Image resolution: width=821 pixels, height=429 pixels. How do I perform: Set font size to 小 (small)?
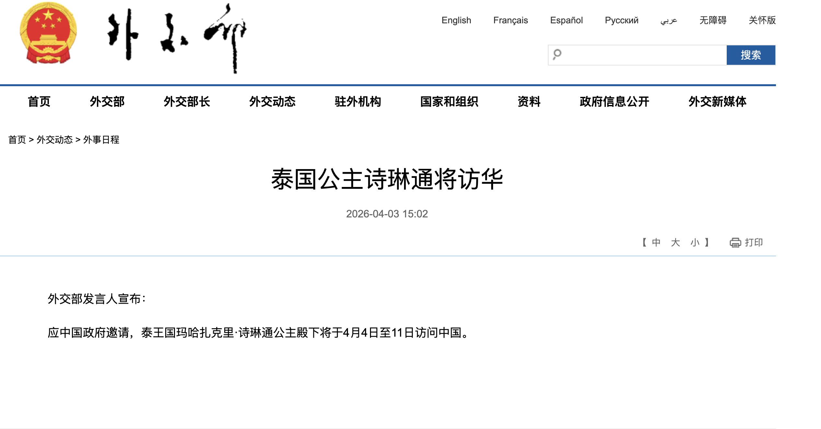694,242
